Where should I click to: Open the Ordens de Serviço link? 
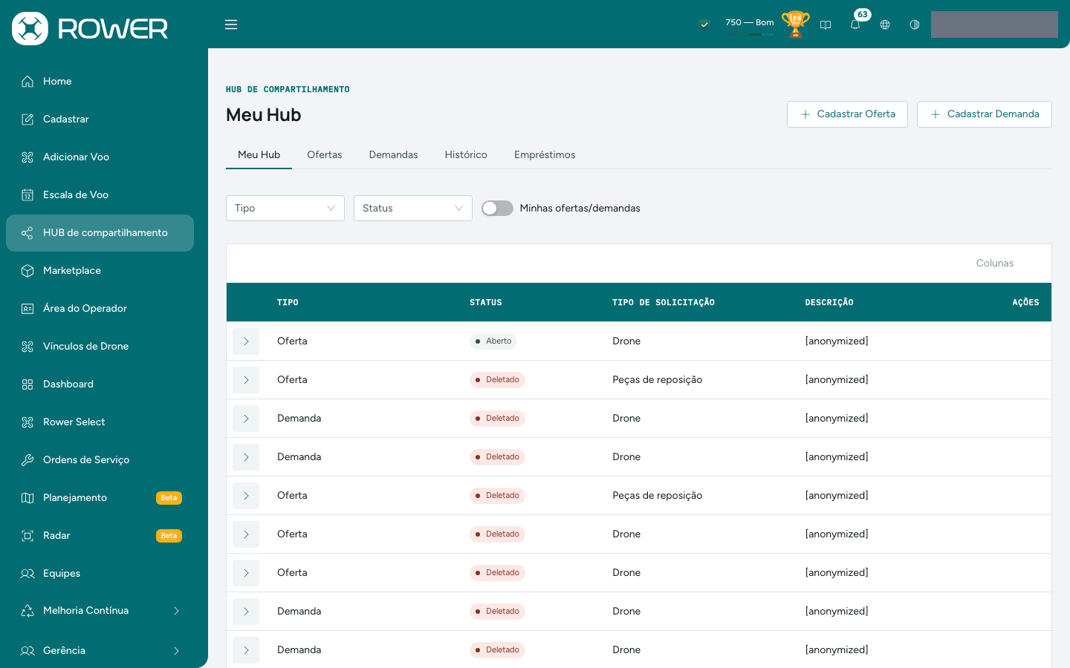[100, 459]
